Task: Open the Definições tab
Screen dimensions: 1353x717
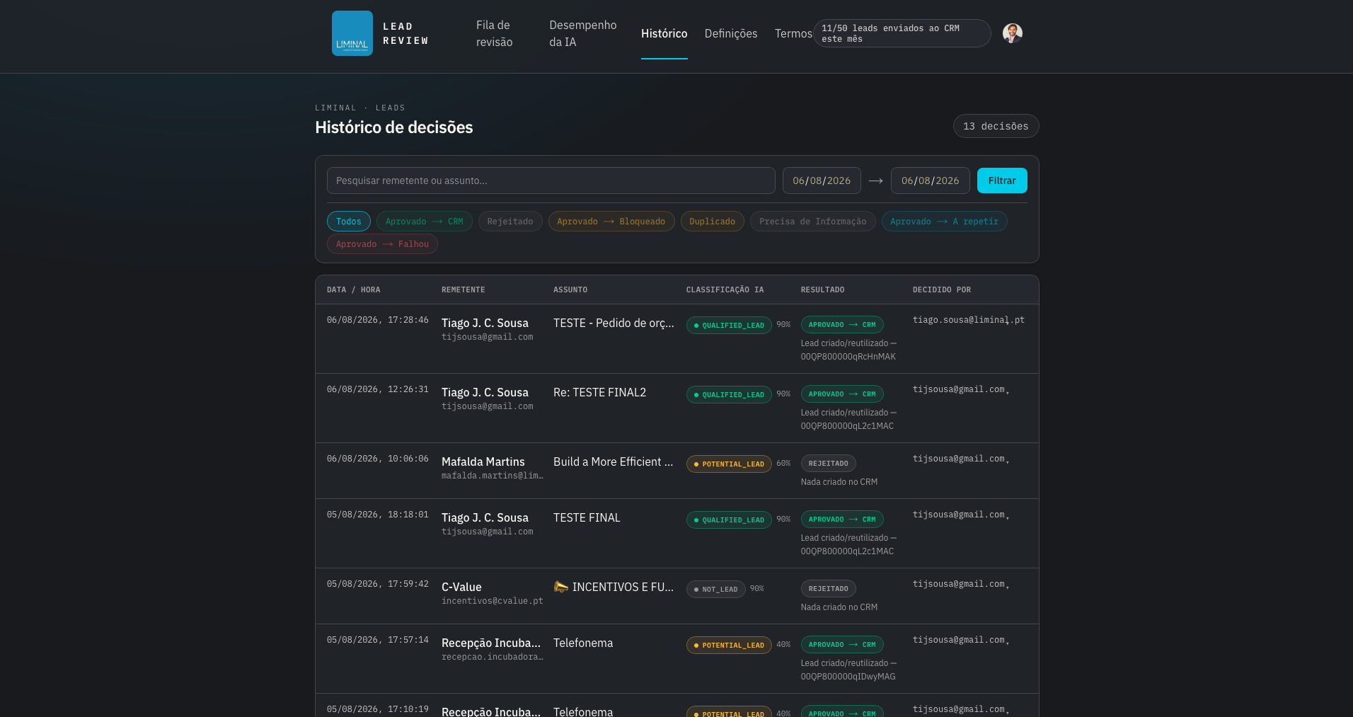Action: [x=731, y=33]
